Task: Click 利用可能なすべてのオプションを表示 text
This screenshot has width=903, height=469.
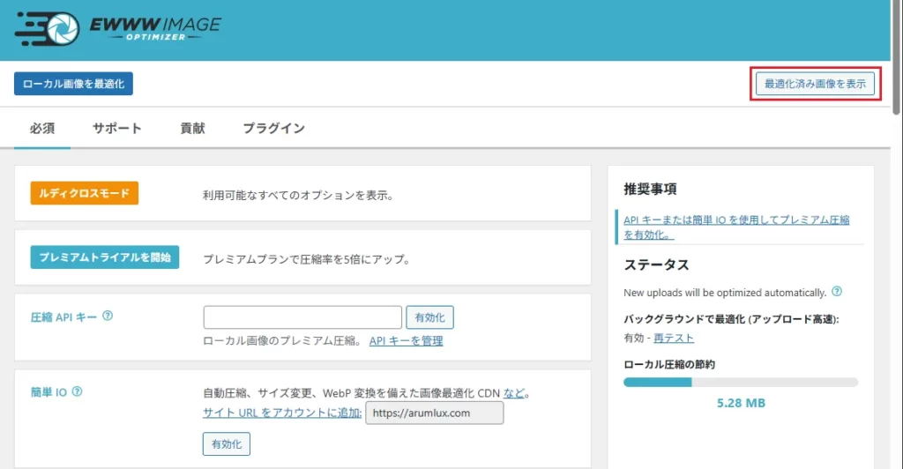Action: (298, 196)
